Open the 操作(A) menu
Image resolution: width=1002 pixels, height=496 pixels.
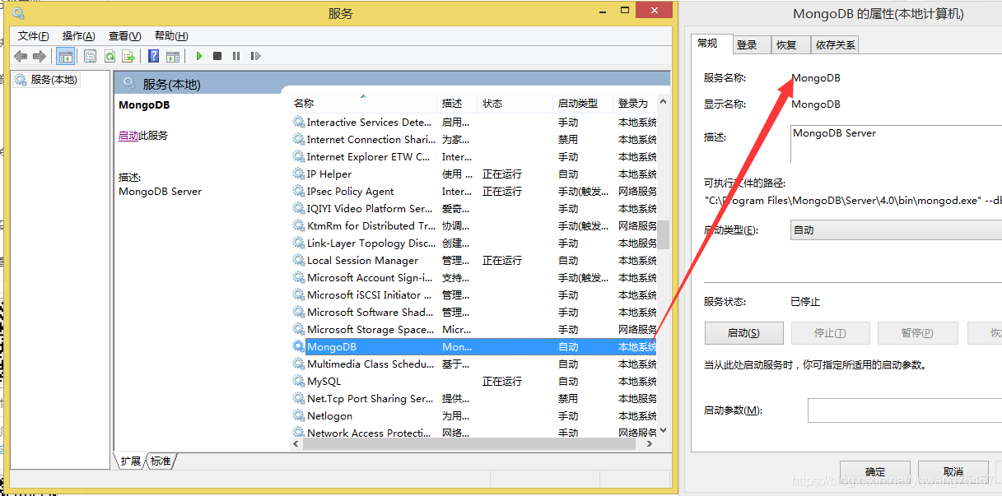coord(79,35)
